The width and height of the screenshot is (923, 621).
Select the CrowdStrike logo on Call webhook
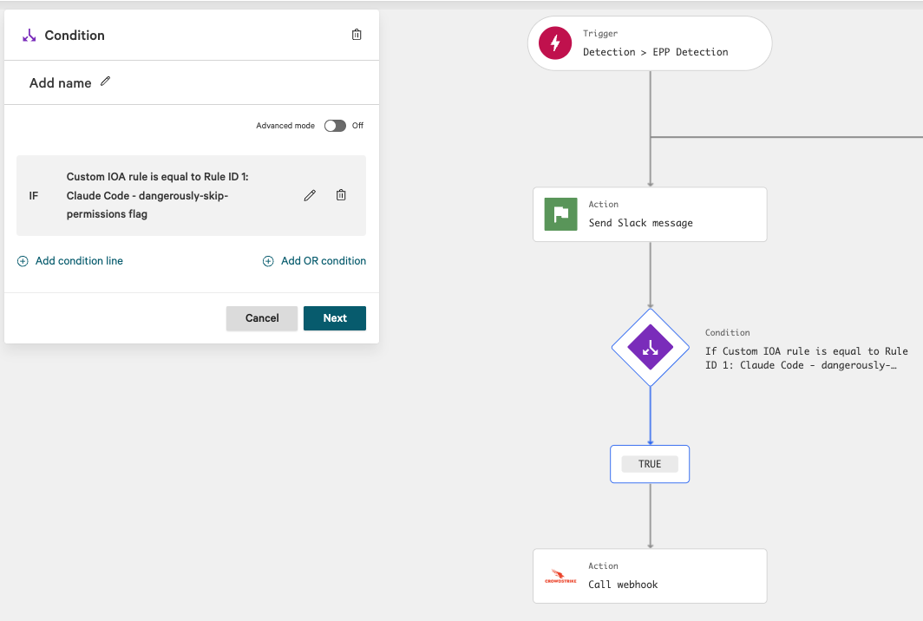560,576
